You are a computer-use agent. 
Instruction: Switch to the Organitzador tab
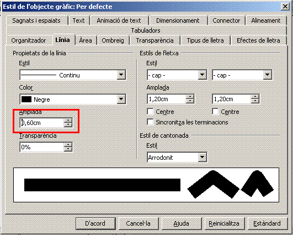(x=29, y=40)
